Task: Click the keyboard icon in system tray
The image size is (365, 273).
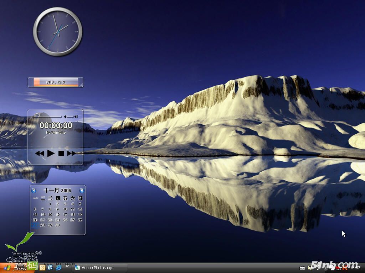Action: pyautogui.click(x=302, y=268)
